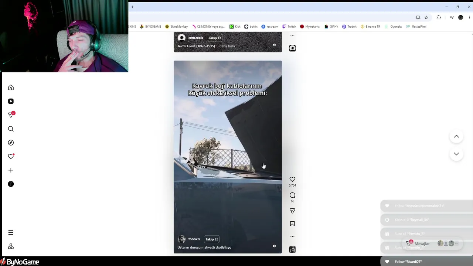Click the thoox.x avatar picture
473x266 pixels.
coord(181,239)
